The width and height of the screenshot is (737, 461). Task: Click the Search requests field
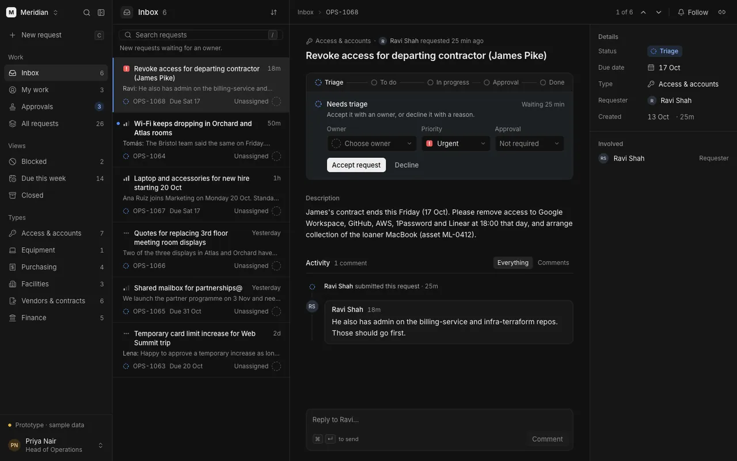click(201, 35)
